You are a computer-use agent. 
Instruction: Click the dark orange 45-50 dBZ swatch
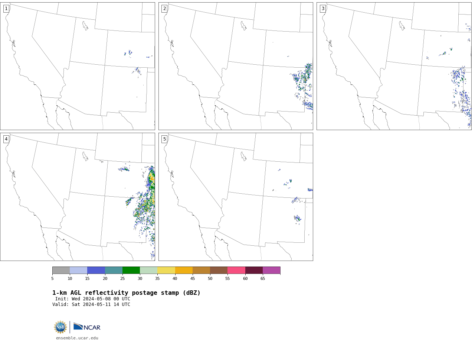(x=201, y=270)
